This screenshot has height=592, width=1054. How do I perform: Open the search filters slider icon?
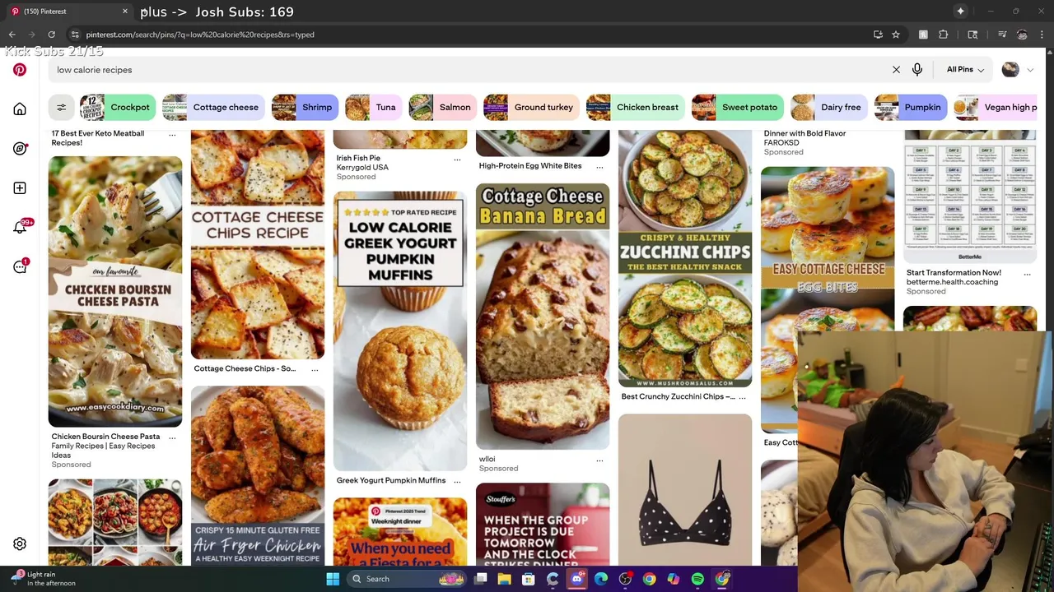(x=61, y=107)
